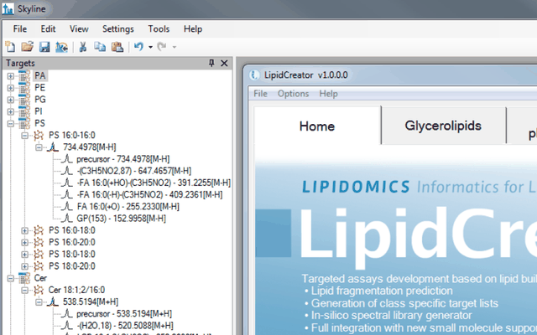
Task: Select molecule Cer 18:1;2/16:0
Action: tap(76, 290)
